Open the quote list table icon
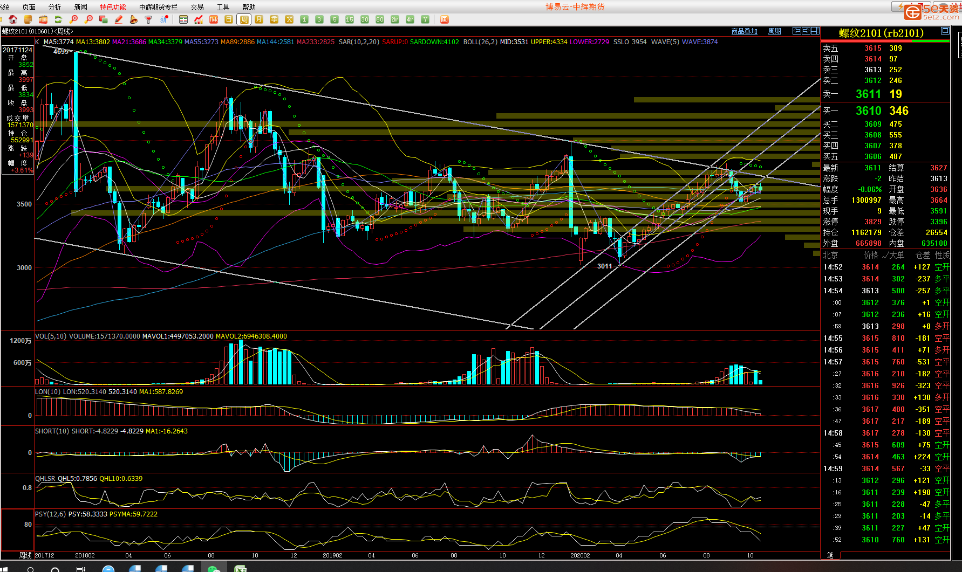The height and width of the screenshot is (572, 962). click(183, 19)
